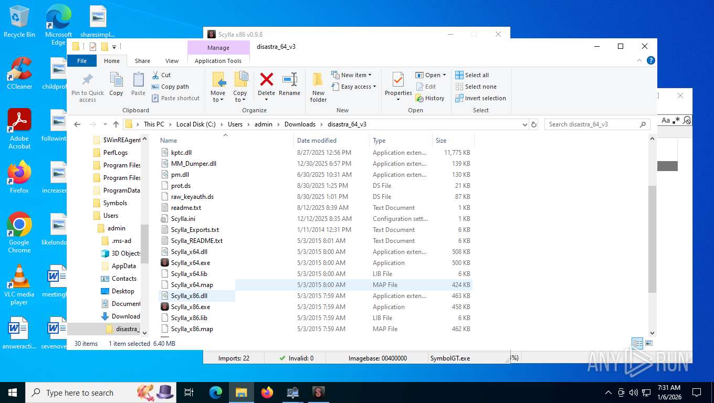
Task: Click Downloads in the address path
Action: click(x=300, y=124)
